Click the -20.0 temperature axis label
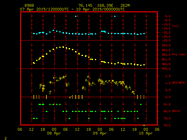The height and width of the screenshot is (140, 187). point(166,32)
